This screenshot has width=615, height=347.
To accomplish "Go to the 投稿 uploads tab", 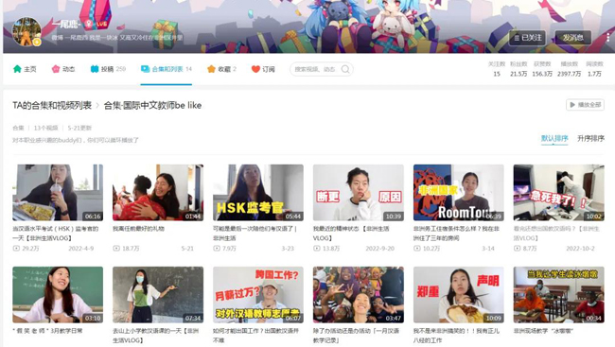I will coord(108,69).
